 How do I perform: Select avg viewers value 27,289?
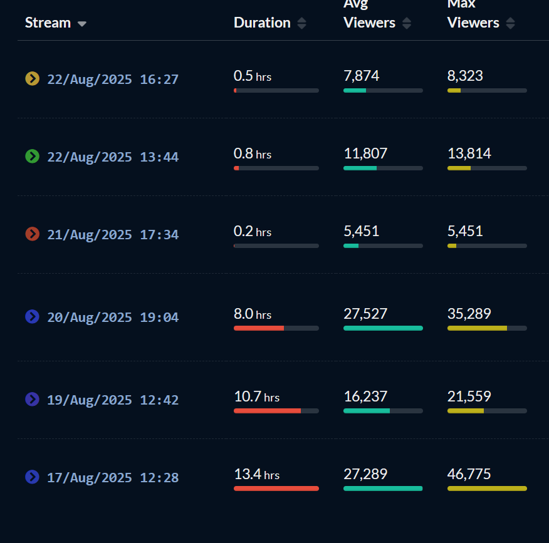365,474
